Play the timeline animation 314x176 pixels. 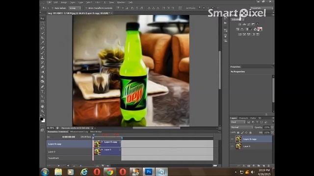pyautogui.click(x=59, y=166)
